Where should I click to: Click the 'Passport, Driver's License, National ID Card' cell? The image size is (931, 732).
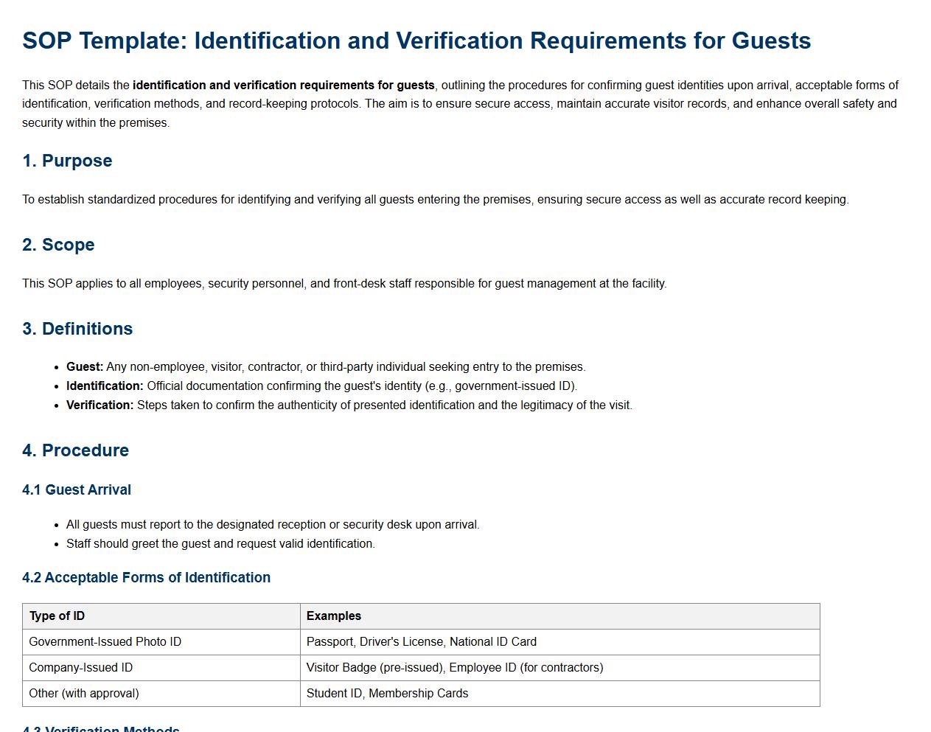[421, 642]
